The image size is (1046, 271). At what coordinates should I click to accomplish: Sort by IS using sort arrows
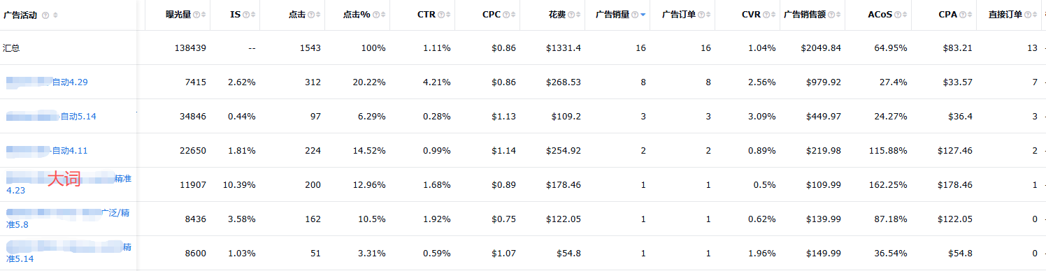254,15
